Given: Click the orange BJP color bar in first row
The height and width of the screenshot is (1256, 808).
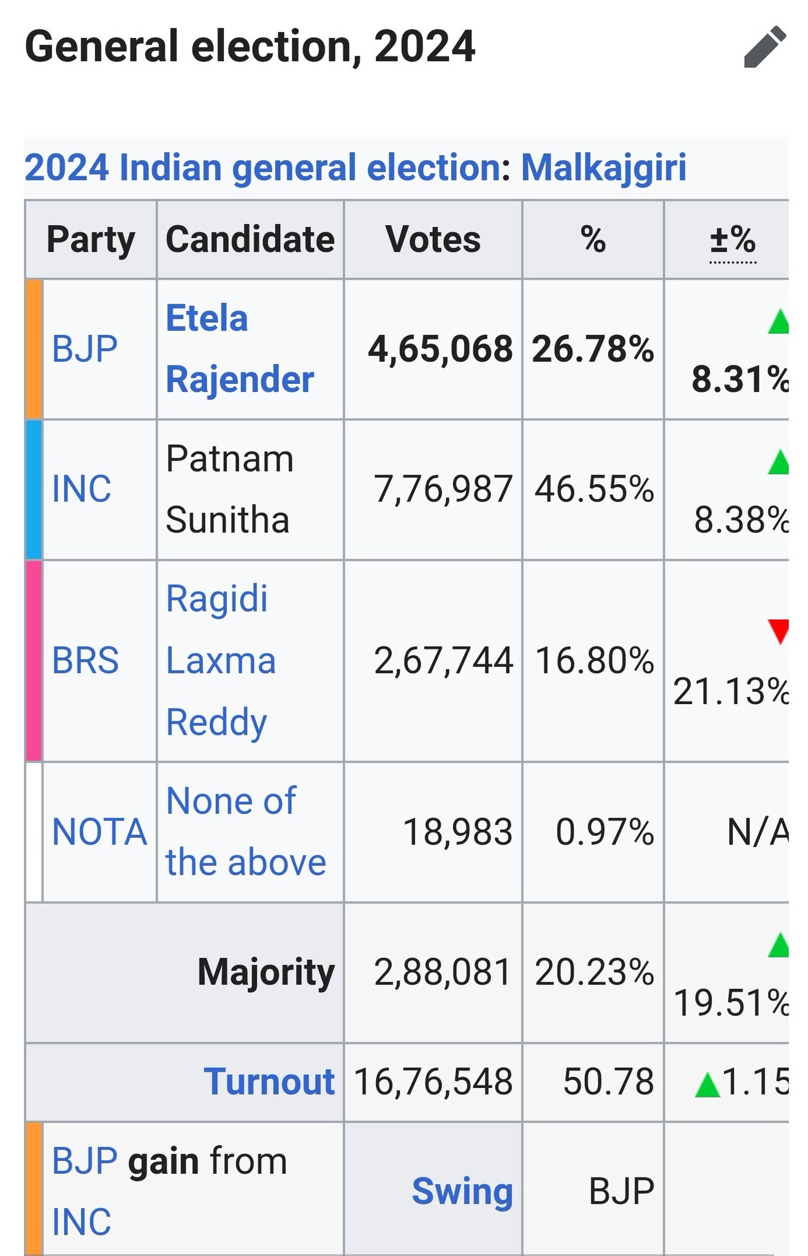Looking at the screenshot, I should [x=34, y=349].
